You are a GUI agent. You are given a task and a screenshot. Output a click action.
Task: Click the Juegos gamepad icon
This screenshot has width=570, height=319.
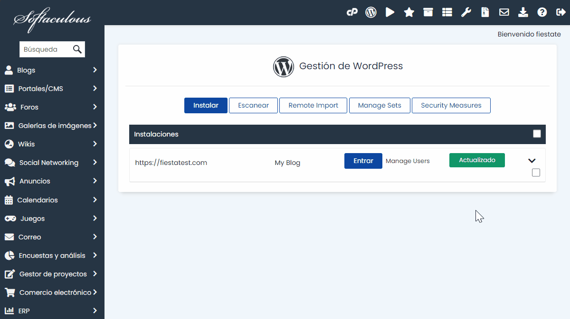(x=10, y=219)
